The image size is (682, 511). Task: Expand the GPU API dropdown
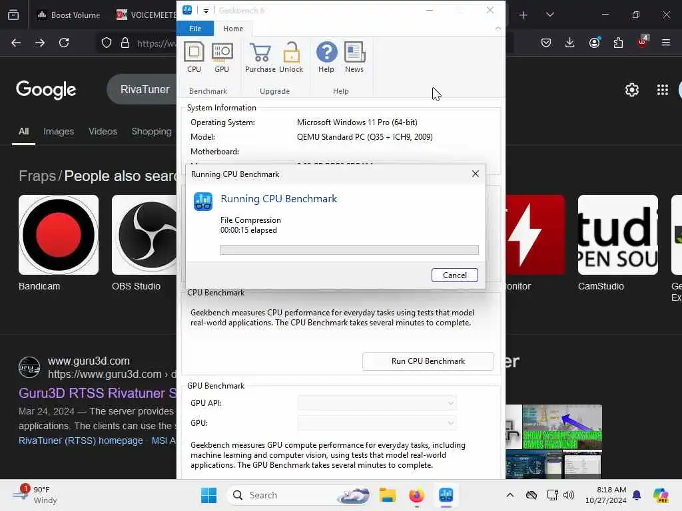pos(377,403)
